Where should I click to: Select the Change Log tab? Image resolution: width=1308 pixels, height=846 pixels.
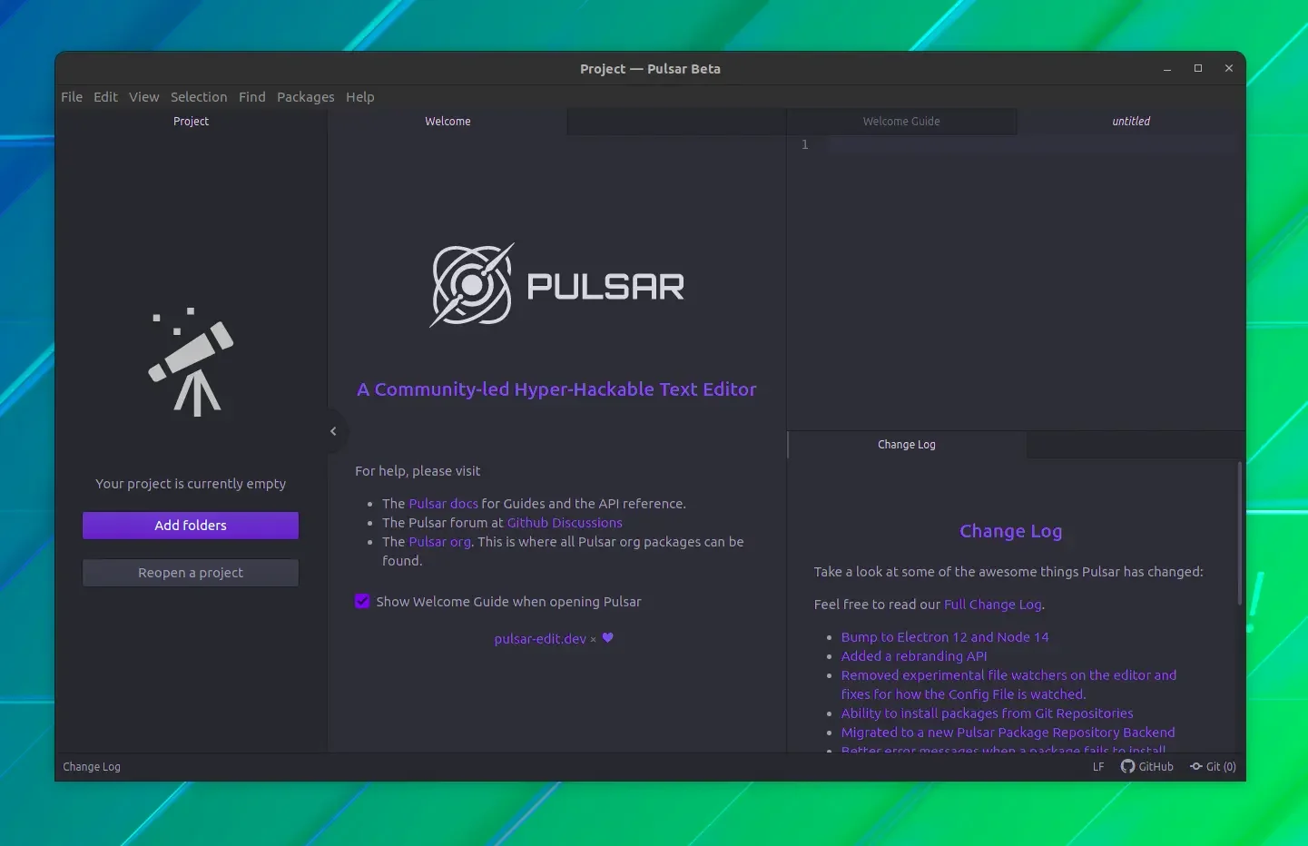(x=907, y=445)
